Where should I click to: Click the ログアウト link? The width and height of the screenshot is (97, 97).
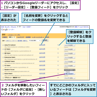click(86, 27)
